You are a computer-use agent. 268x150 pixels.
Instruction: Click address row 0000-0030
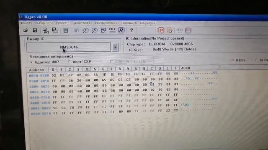40,92
